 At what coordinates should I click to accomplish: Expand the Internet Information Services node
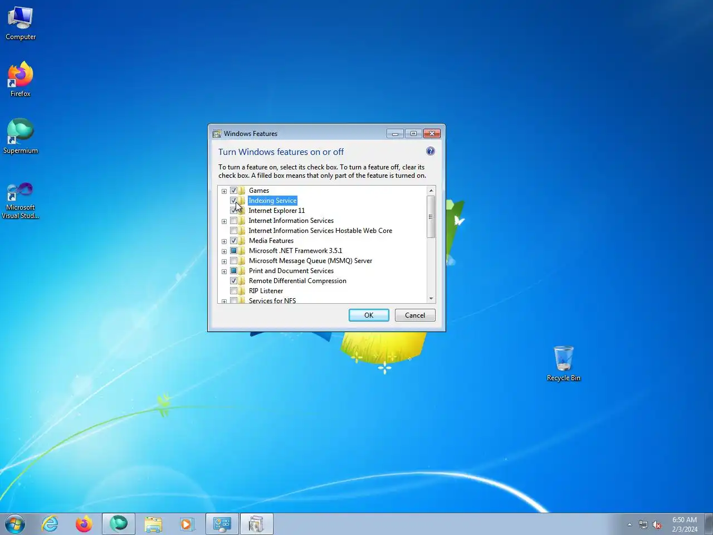[x=224, y=221]
